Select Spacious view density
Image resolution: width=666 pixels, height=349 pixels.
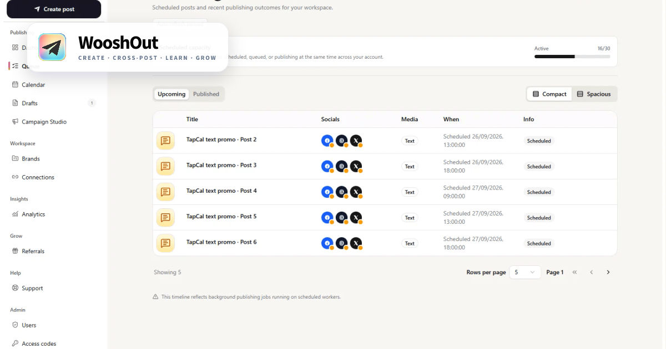coord(594,94)
